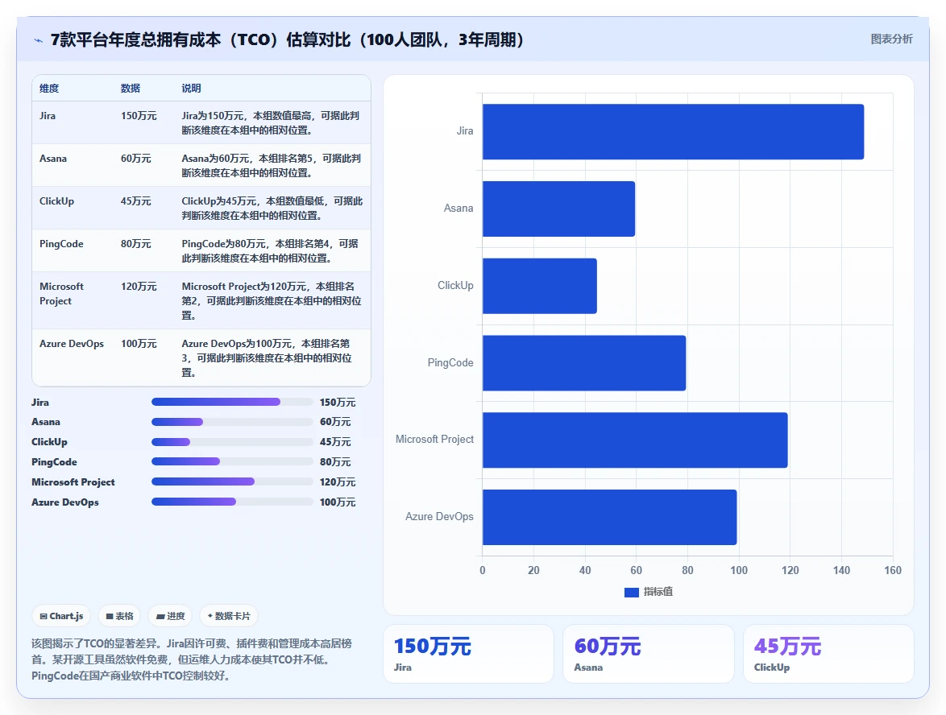Screen dimensions: 946x715
Task: Click the 60万元 value in the table
Action: coord(135,159)
